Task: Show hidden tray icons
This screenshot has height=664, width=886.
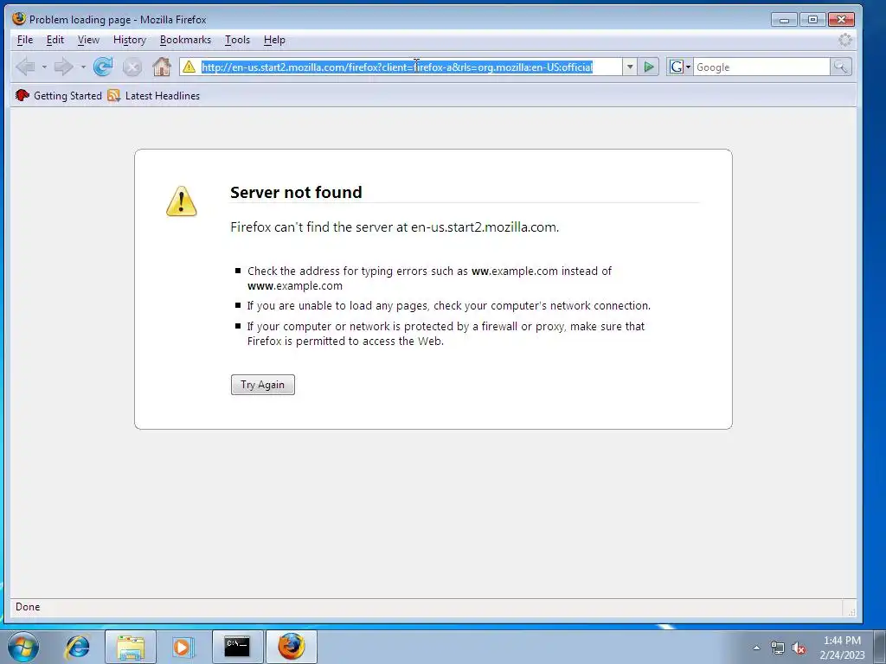Action: pos(756,648)
